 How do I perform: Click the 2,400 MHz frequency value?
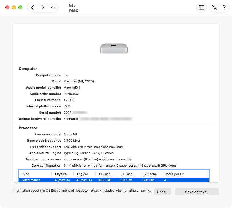[x=72, y=141]
